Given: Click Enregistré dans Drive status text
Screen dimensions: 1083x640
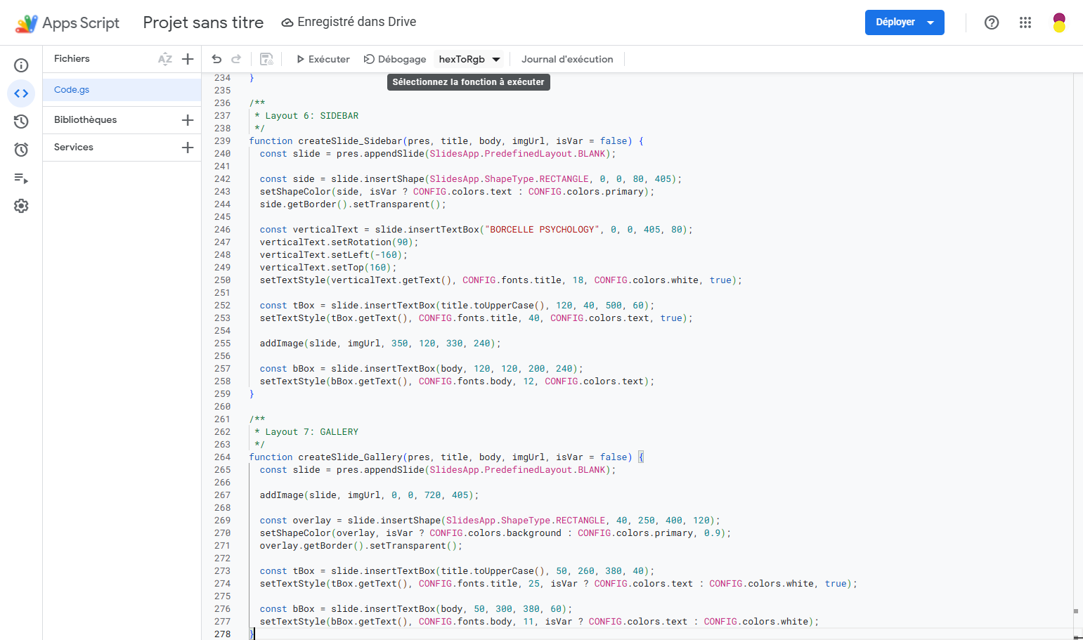Looking at the screenshot, I should (356, 22).
